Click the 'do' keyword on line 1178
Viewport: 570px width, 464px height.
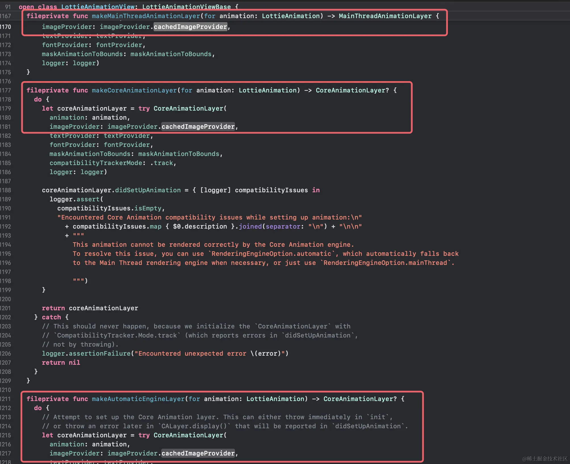point(38,100)
